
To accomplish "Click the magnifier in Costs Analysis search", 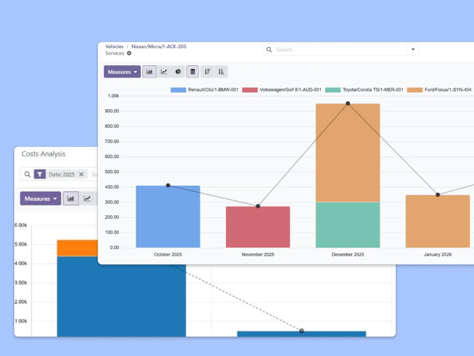I will point(28,174).
